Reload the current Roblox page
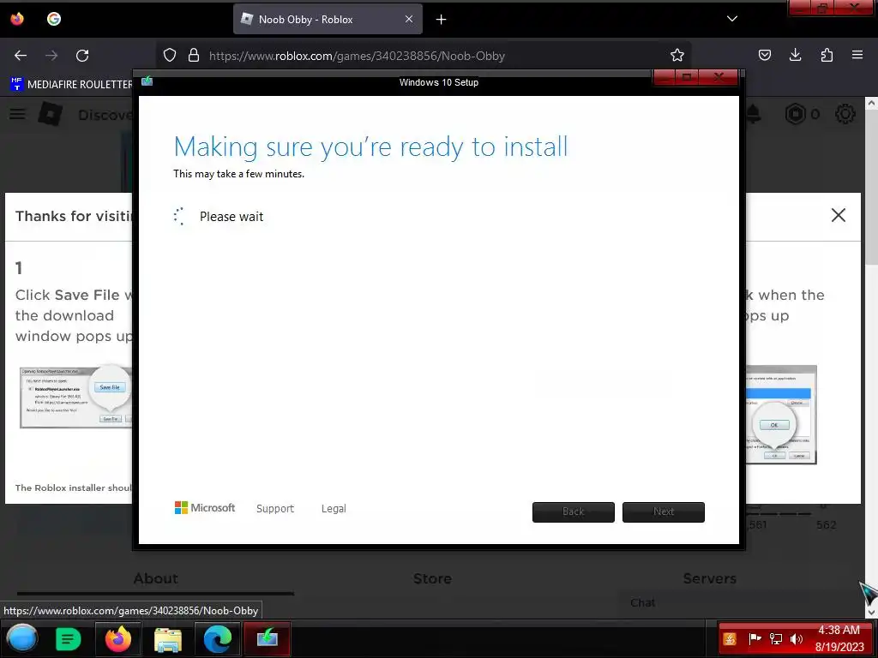 [82, 56]
